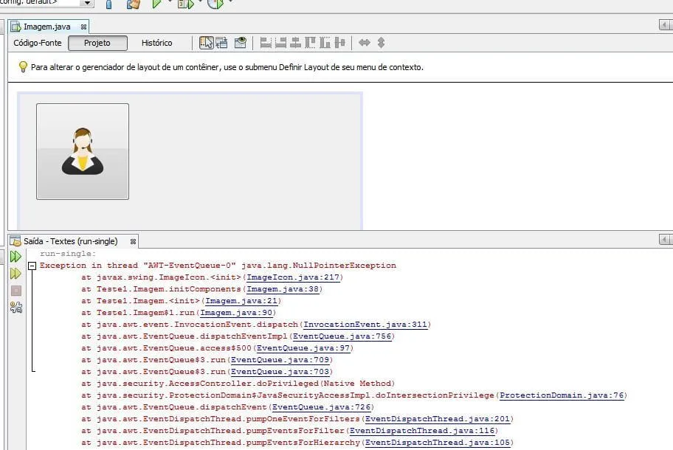
Task: Toggle the Projeto design view button
Action: point(97,43)
